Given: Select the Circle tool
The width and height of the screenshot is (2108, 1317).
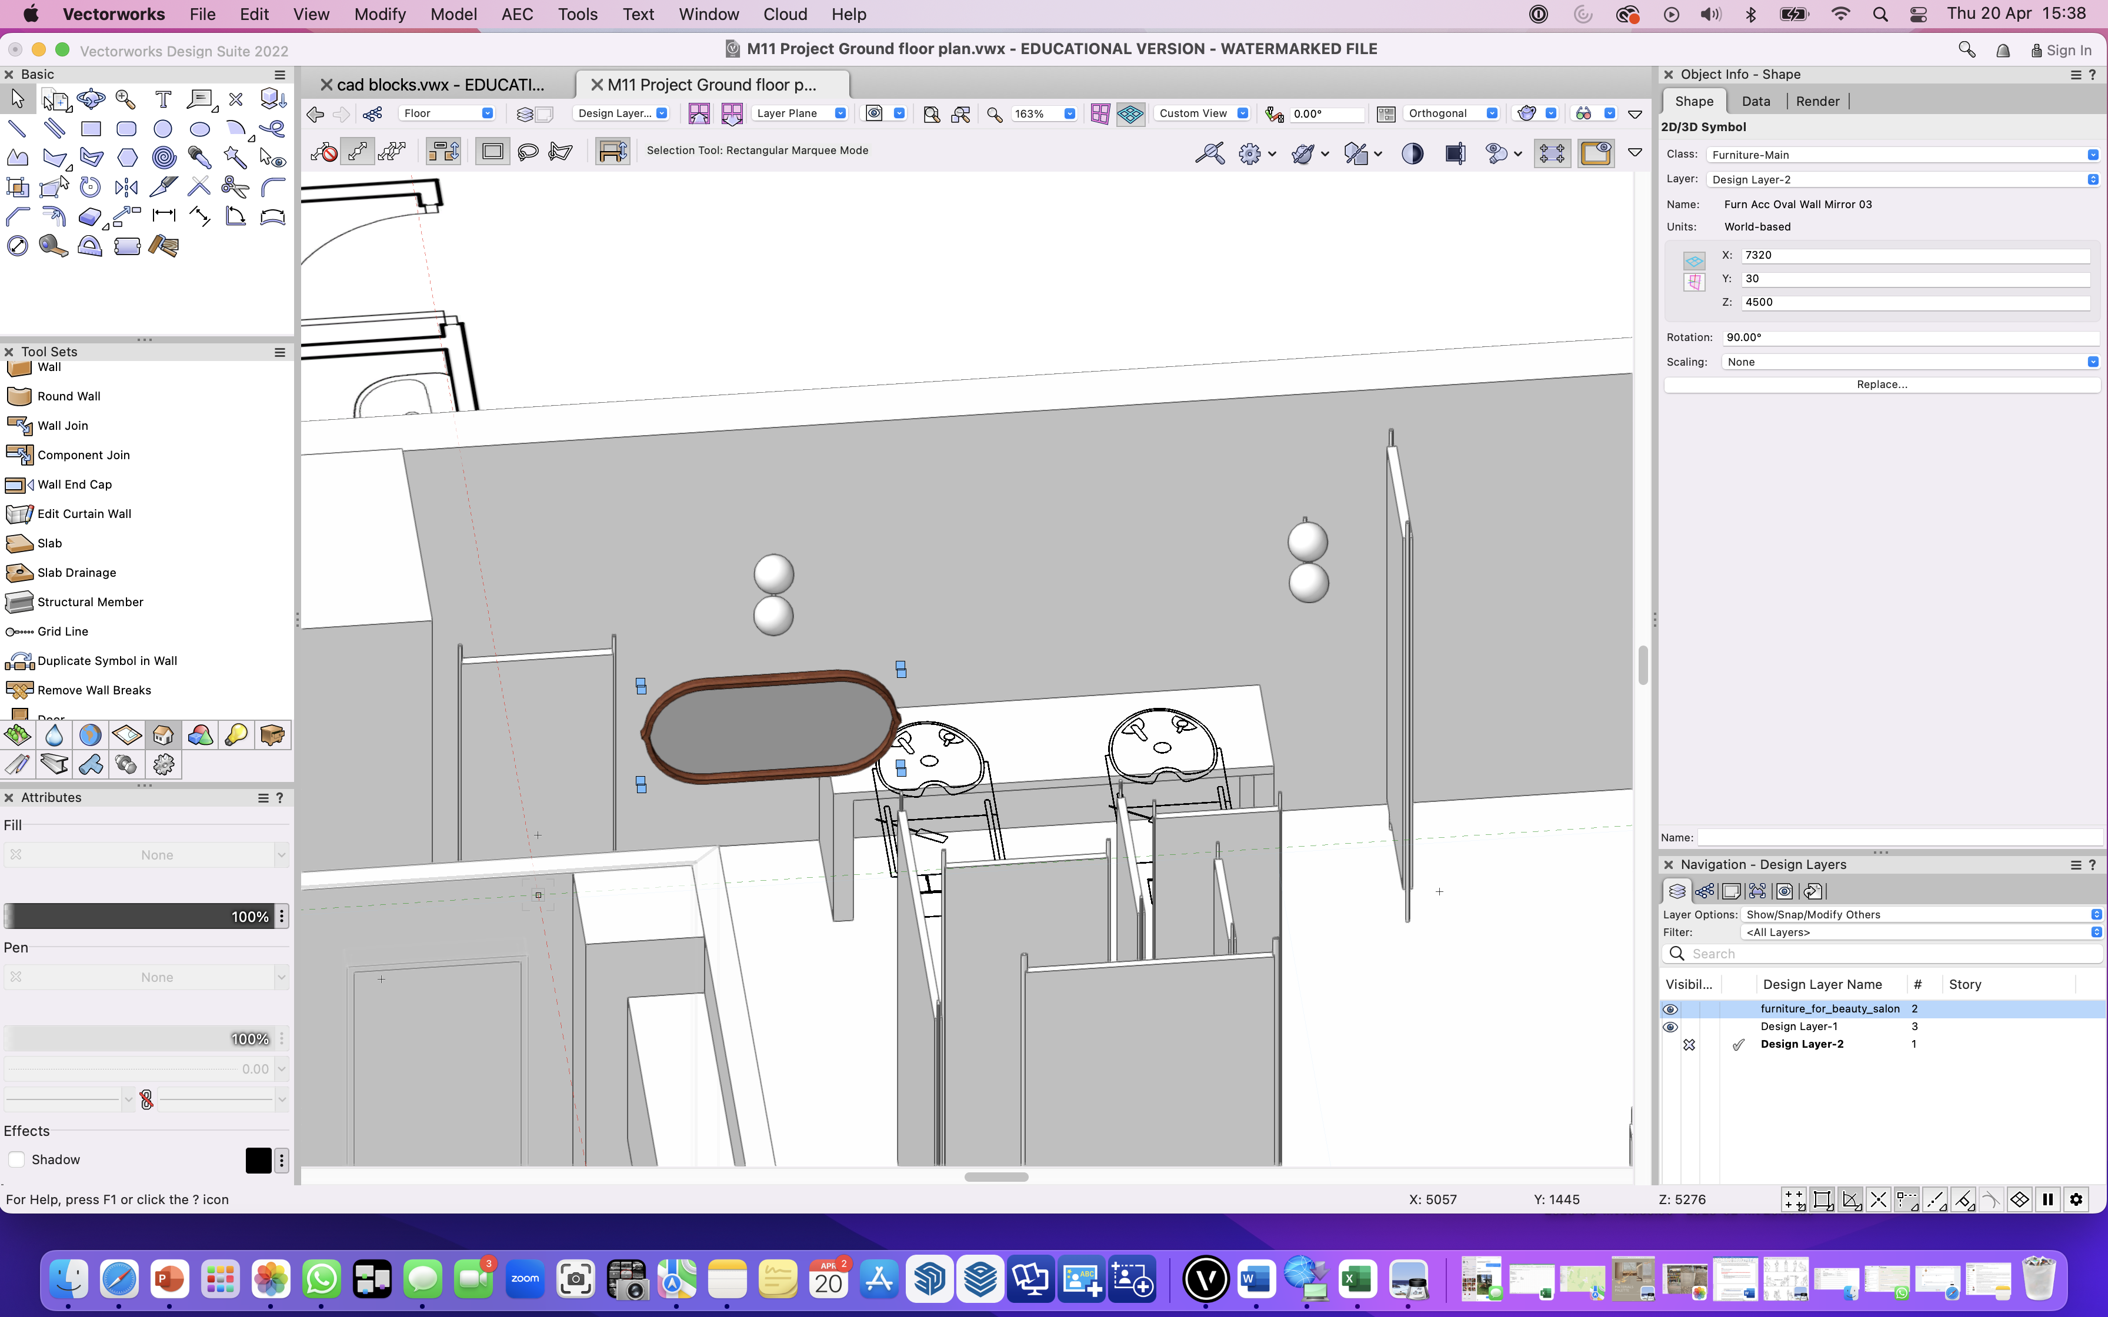Looking at the screenshot, I should [x=163, y=129].
